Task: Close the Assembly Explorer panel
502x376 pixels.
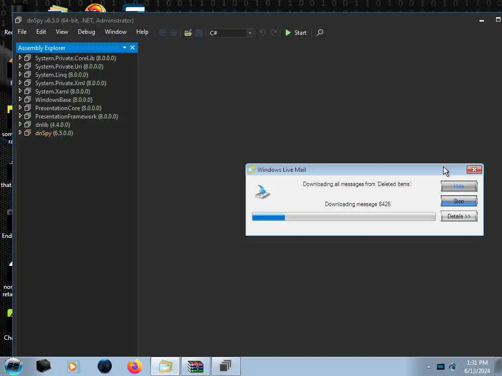Action: pyautogui.click(x=132, y=47)
